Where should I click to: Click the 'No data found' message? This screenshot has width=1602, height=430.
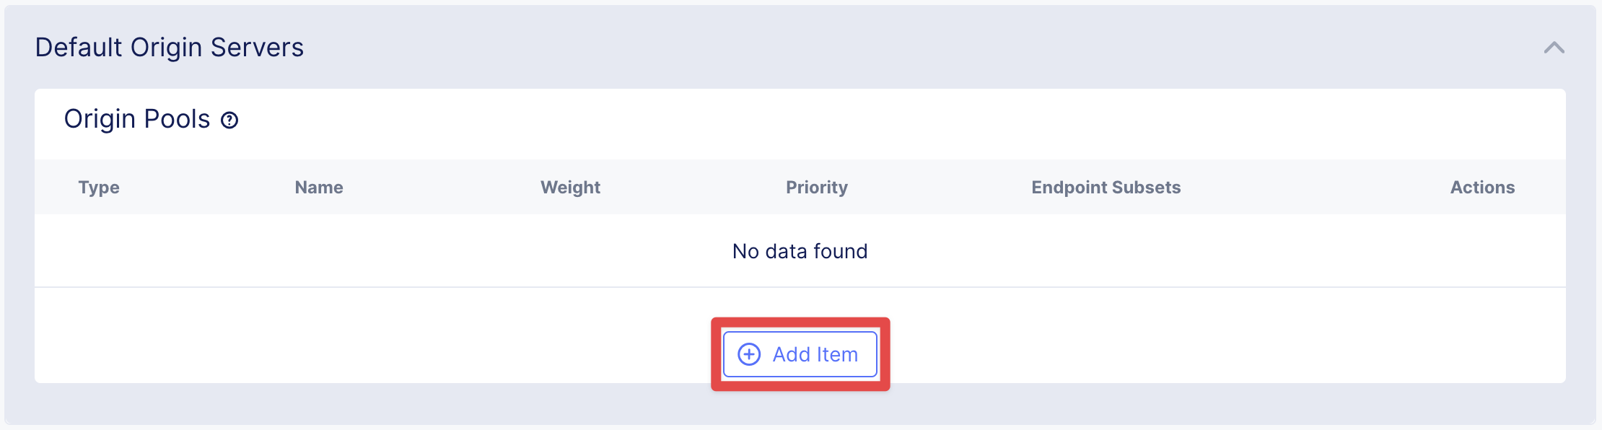800,251
